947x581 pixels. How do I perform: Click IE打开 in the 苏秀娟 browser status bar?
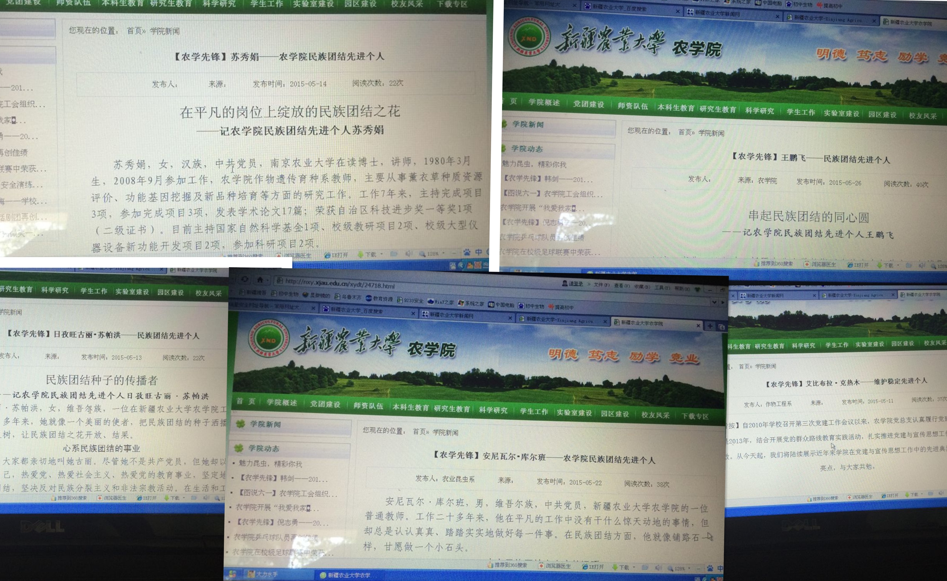coord(336,255)
